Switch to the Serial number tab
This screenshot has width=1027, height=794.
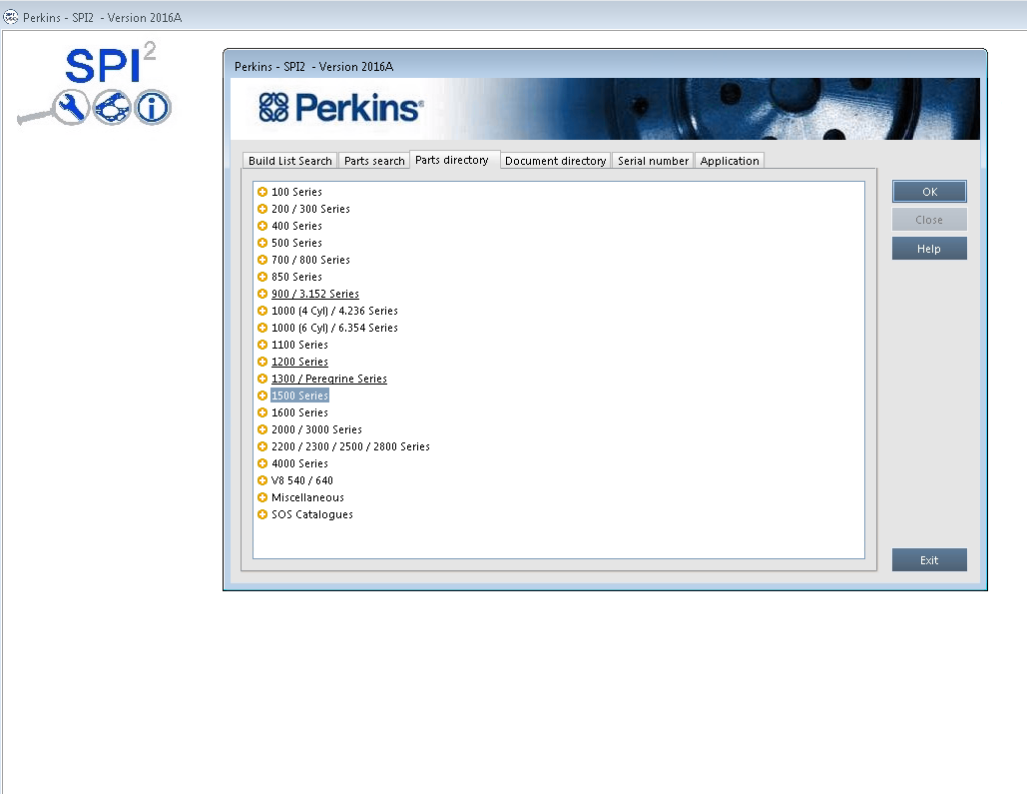[x=653, y=161]
